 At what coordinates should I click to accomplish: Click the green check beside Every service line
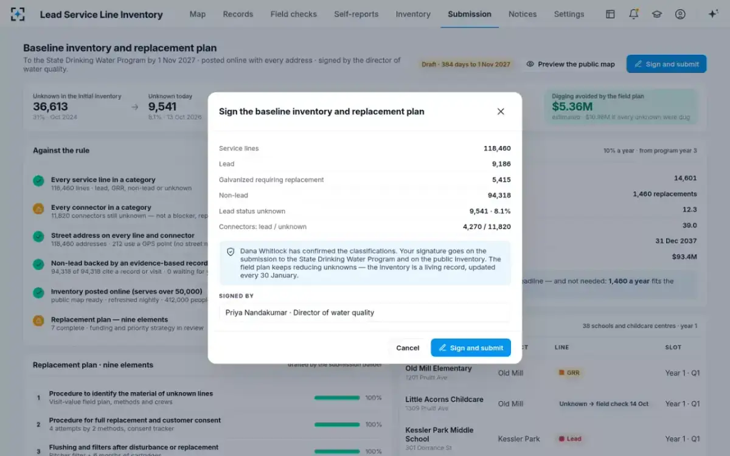[38, 181]
